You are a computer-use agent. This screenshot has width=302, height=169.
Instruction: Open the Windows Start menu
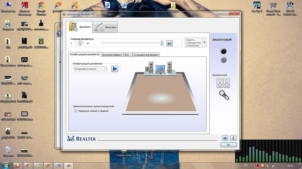tap(6, 165)
